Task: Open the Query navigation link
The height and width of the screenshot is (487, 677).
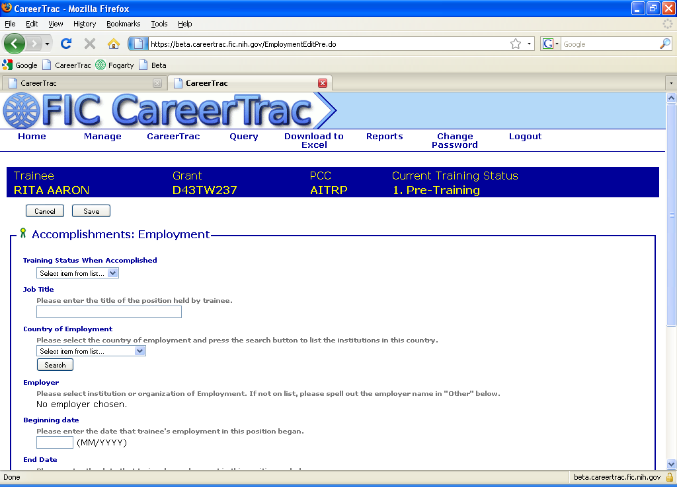Action: click(243, 136)
